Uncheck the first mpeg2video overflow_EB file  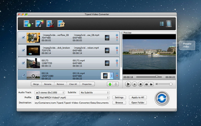[23, 38]
